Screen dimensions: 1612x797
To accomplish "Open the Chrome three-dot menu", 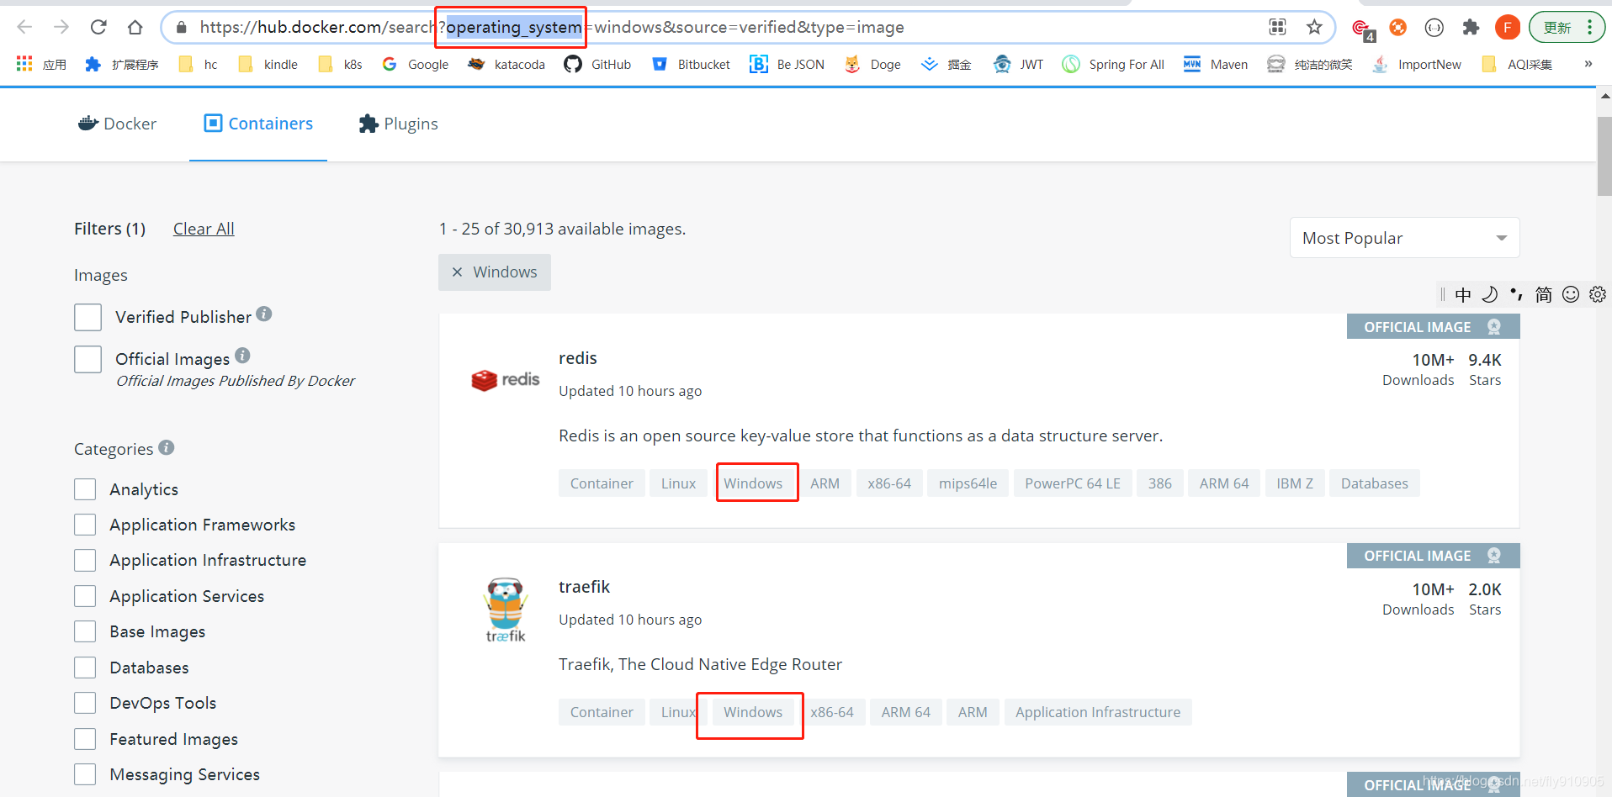I will [x=1589, y=27].
